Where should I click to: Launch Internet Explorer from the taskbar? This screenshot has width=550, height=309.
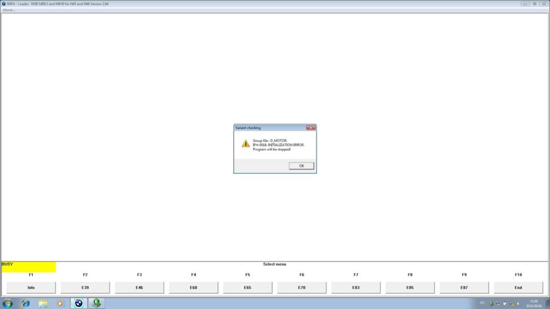tap(26, 304)
